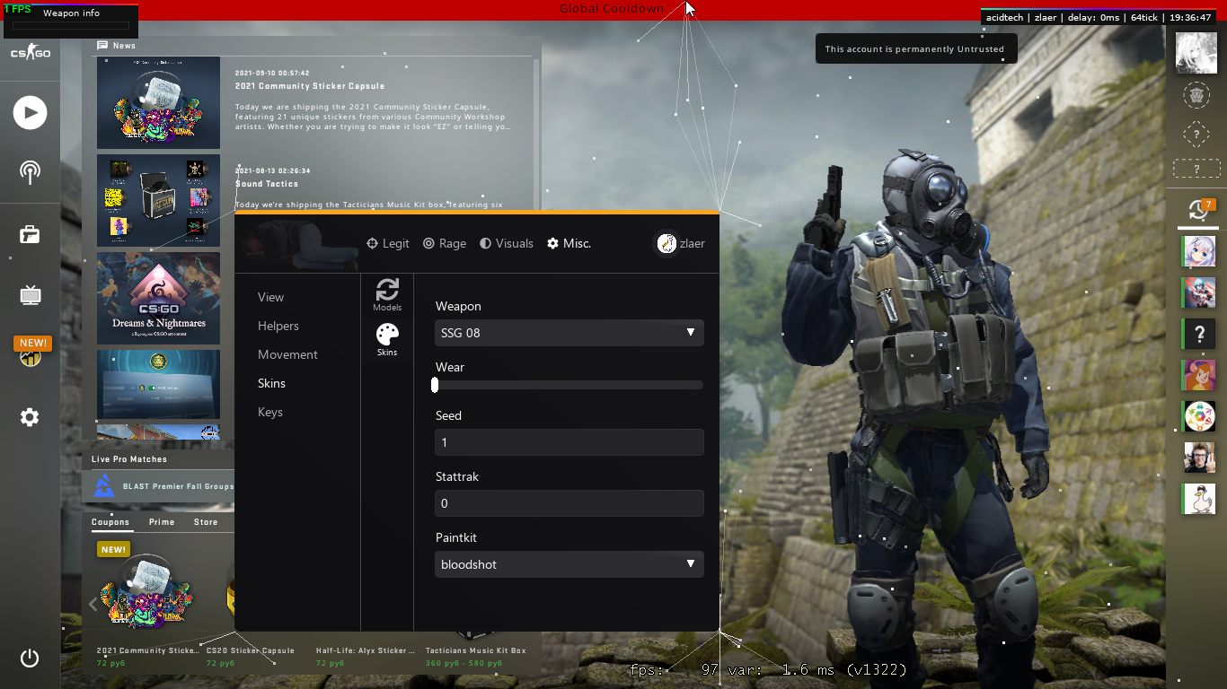Open the Watch TV icon
Image resolution: width=1227 pixels, height=689 pixels.
tap(30, 294)
